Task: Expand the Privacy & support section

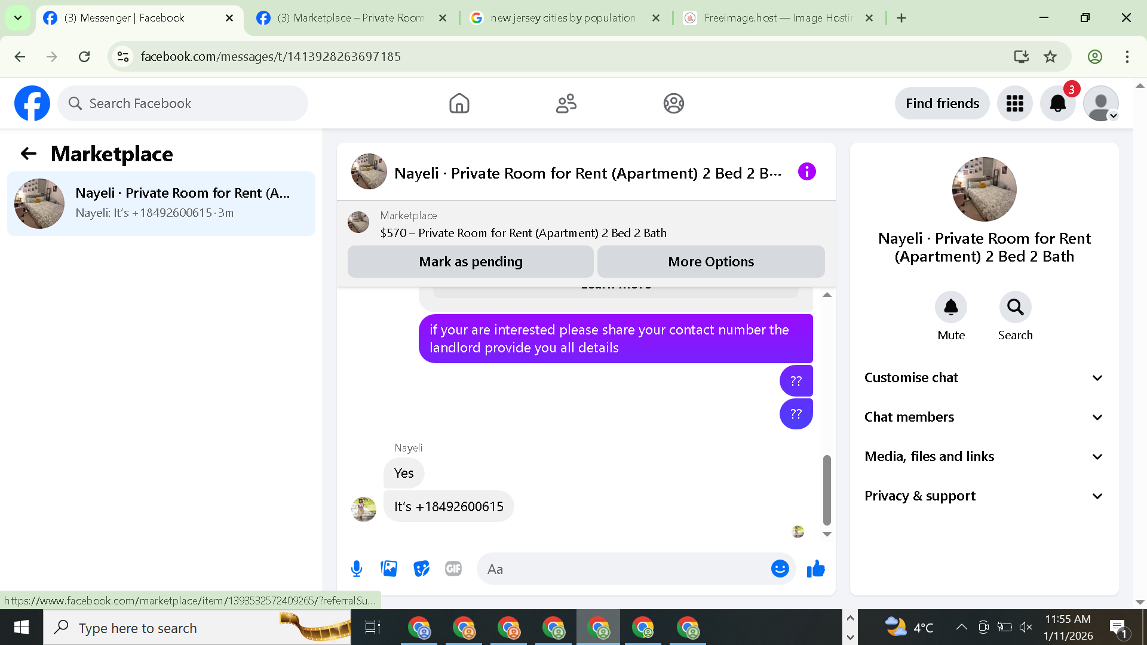Action: 984,496
